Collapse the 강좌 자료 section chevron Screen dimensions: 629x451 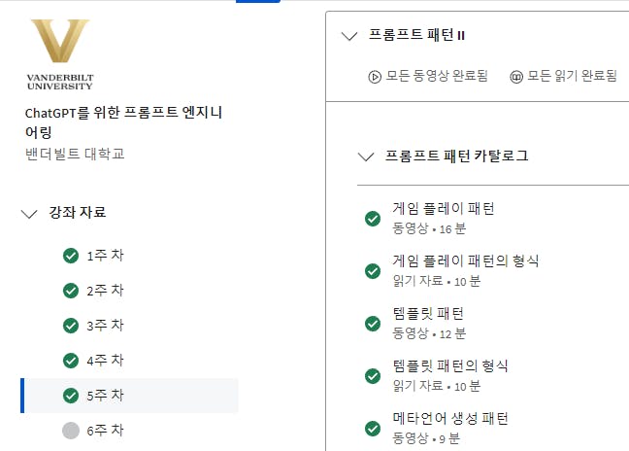29,213
